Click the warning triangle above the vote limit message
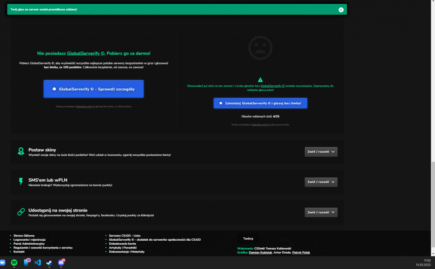435x269 pixels. point(260,80)
